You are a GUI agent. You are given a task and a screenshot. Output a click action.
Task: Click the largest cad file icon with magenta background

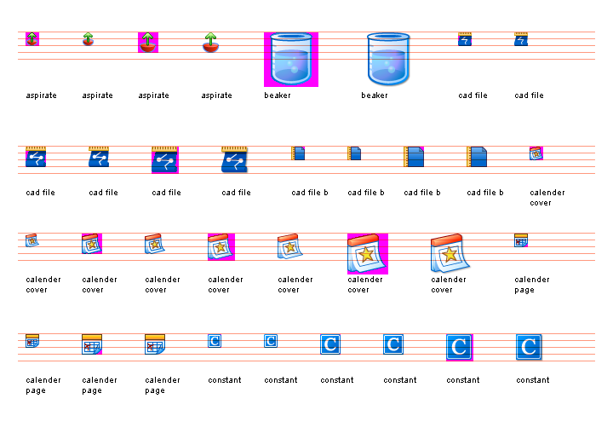pyautogui.click(x=165, y=160)
